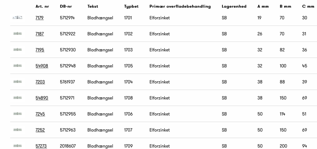The height and width of the screenshot is (149, 317).
Task: Open article number 57273 link
Action: point(41,146)
